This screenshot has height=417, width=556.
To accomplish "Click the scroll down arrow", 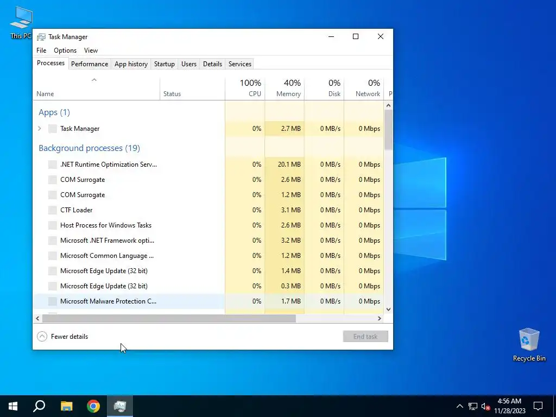I will click(x=388, y=309).
